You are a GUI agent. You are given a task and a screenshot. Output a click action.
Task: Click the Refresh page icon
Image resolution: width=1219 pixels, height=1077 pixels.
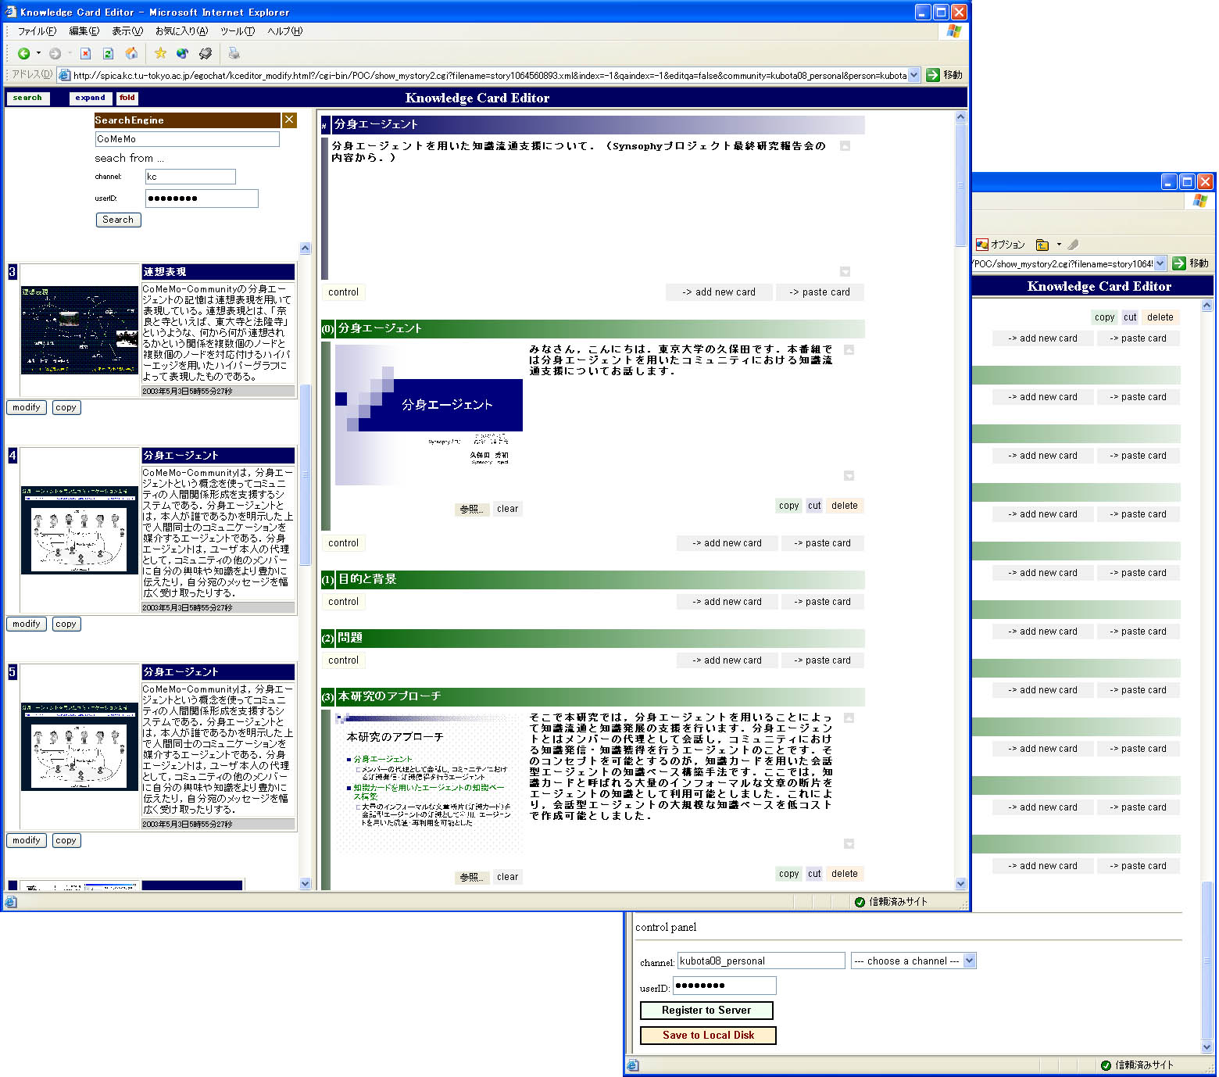pos(109,53)
